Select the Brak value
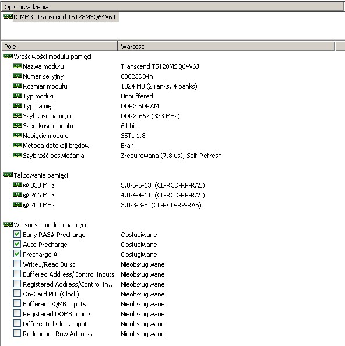The width and height of the screenshot is (345, 346). [127, 146]
